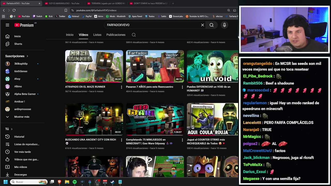
Task: Open Steam from the taskbar
Action: tap(112, 182)
